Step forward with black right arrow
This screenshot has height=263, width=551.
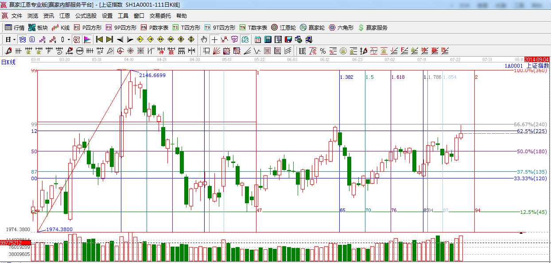click(130, 39)
